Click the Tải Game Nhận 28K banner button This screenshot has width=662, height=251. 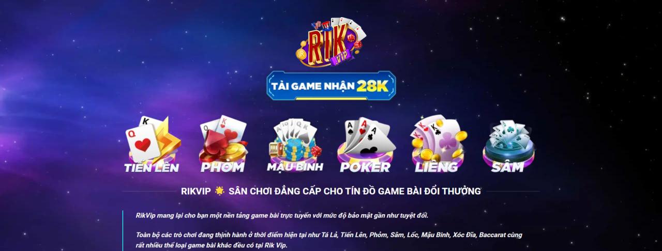pyautogui.click(x=331, y=86)
